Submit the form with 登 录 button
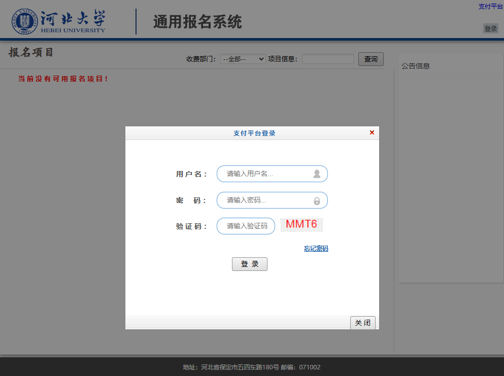The width and height of the screenshot is (504, 376). click(x=249, y=264)
